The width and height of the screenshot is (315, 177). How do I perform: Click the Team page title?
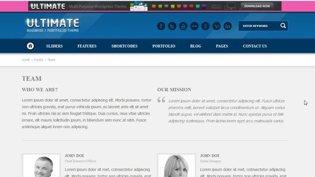pyautogui.click(x=31, y=79)
